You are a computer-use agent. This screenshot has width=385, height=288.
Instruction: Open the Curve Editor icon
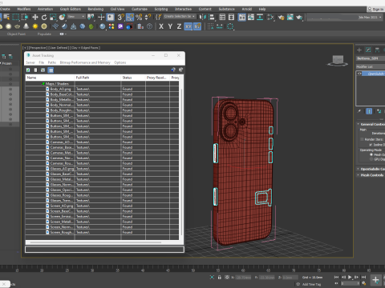(x=251, y=18)
